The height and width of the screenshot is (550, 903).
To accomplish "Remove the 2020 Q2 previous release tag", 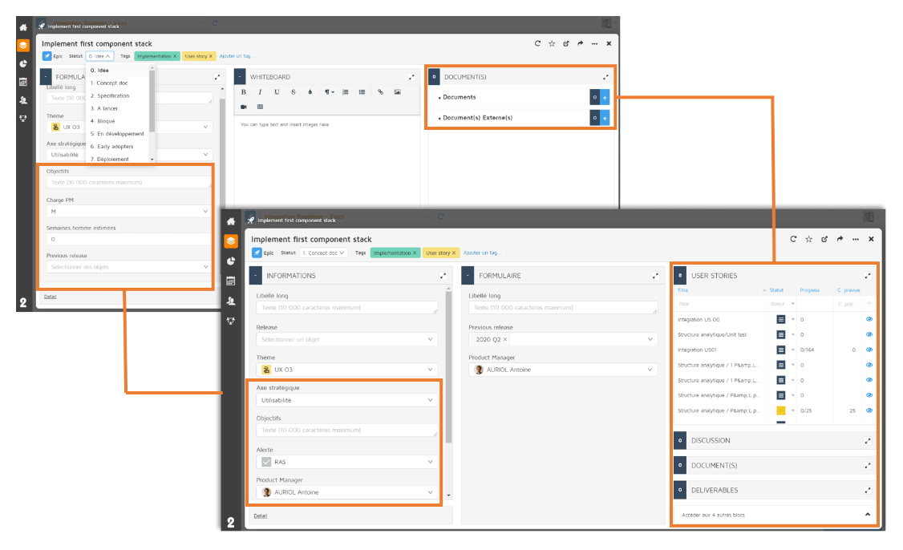I will pyautogui.click(x=505, y=340).
